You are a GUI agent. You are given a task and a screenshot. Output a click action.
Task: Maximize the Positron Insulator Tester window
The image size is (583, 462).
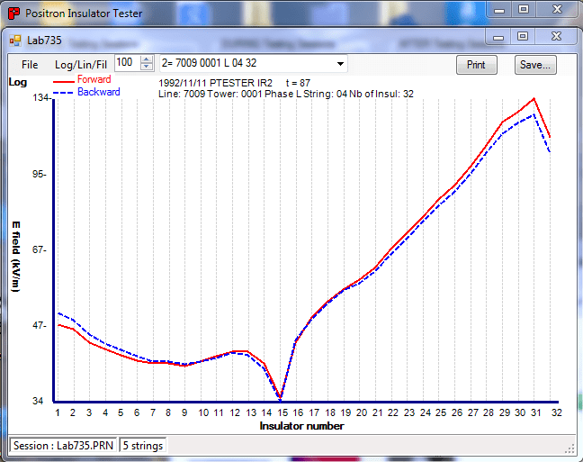(x=525, y=11)
